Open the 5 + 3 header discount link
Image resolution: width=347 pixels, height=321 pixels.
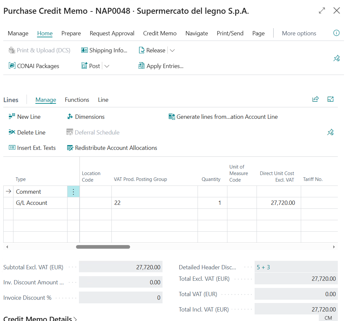[x=263, y=267]
